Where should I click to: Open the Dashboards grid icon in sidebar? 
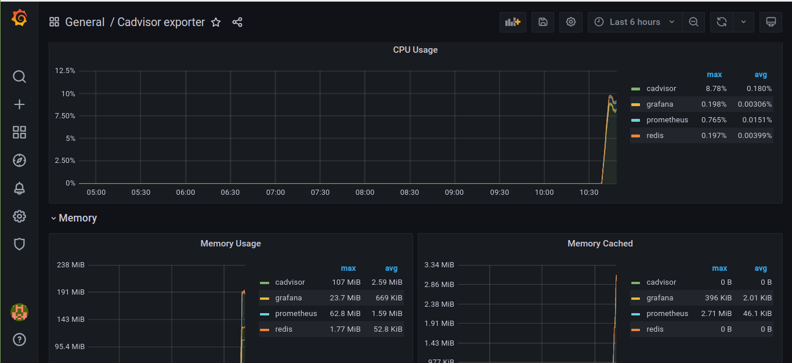pyautogui.click(x=19, y=132)
